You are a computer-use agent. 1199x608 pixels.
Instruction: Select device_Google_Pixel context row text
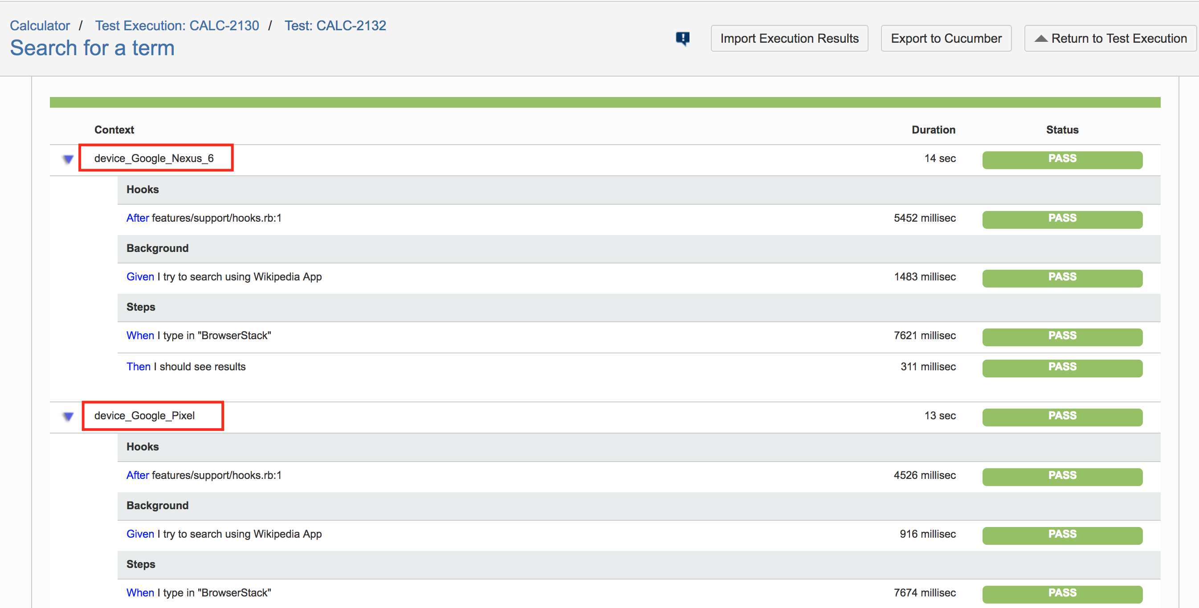coord(144,415)
